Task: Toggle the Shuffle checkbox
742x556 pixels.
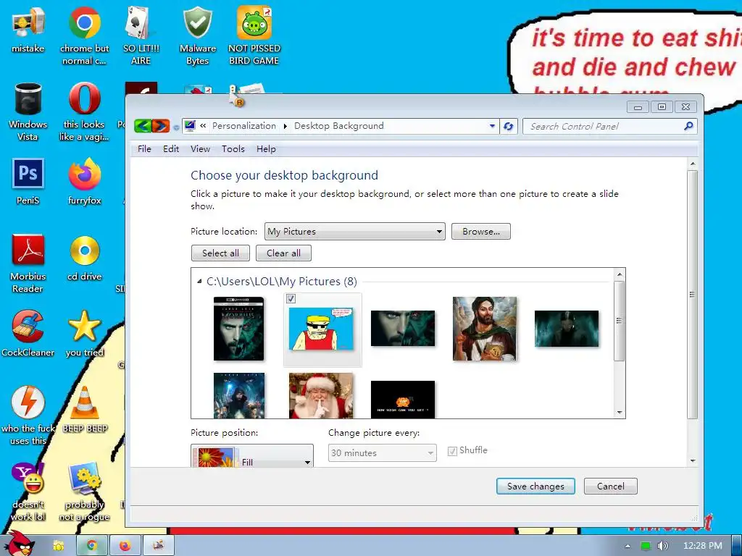Action: point(452,451)
